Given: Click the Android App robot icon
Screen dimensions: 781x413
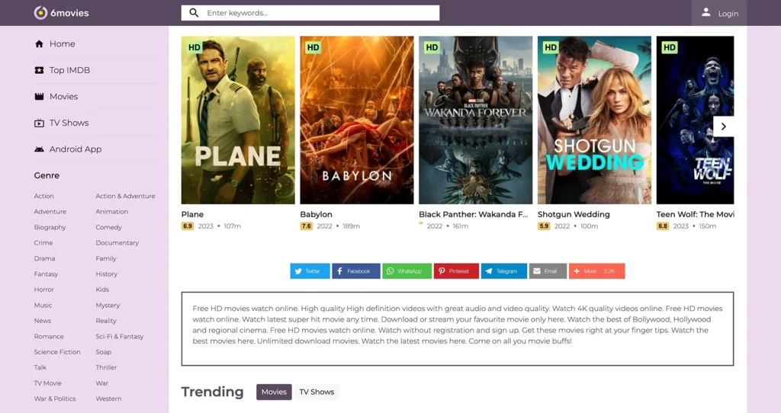Looking at the screenshot, I should pos(40,149).
